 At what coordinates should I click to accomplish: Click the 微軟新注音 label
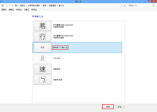tap(58, 80)
